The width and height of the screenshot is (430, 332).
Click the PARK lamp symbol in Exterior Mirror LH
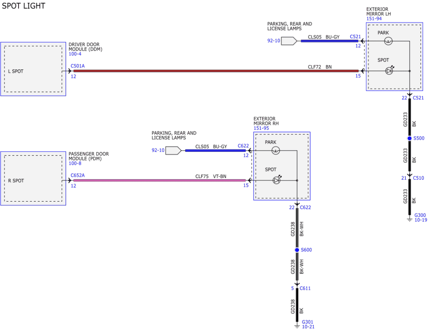[x=388, y=41]
